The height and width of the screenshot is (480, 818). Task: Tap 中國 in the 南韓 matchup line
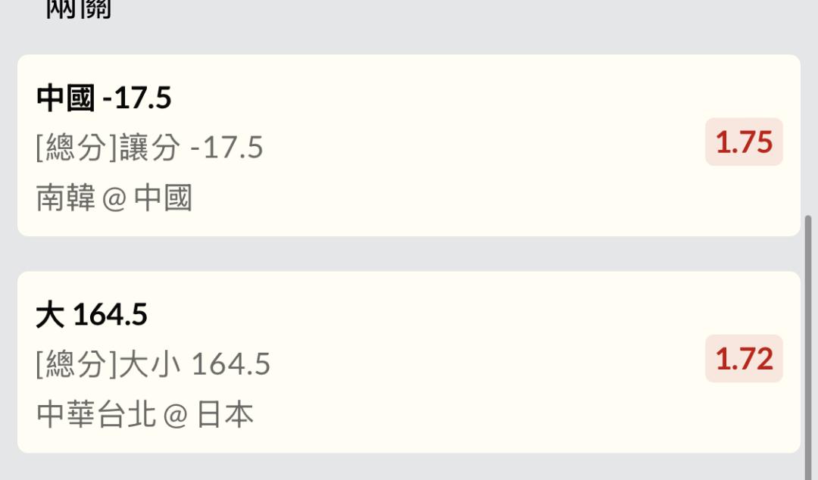tap(163, 198)
